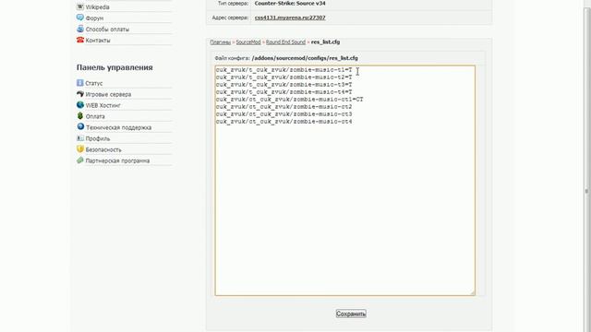Click the zombie-music-ct2 line
This screenshot has height=332, width=591.
[283, 107]
